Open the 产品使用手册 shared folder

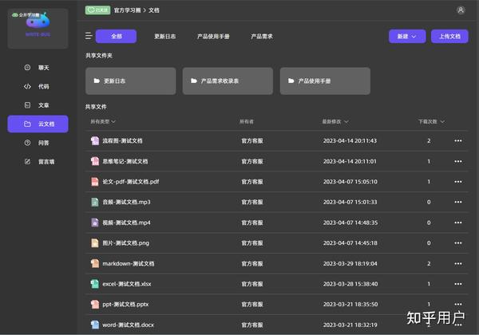tap(325, 81)
